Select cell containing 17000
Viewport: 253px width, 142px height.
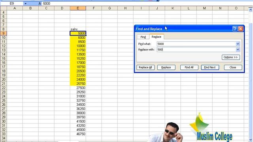78,63
